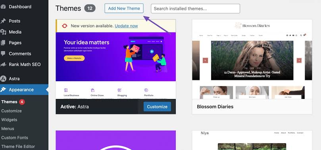Click the Update now link
The height and width of the screenshot is (150, 321).
[126, 26]
